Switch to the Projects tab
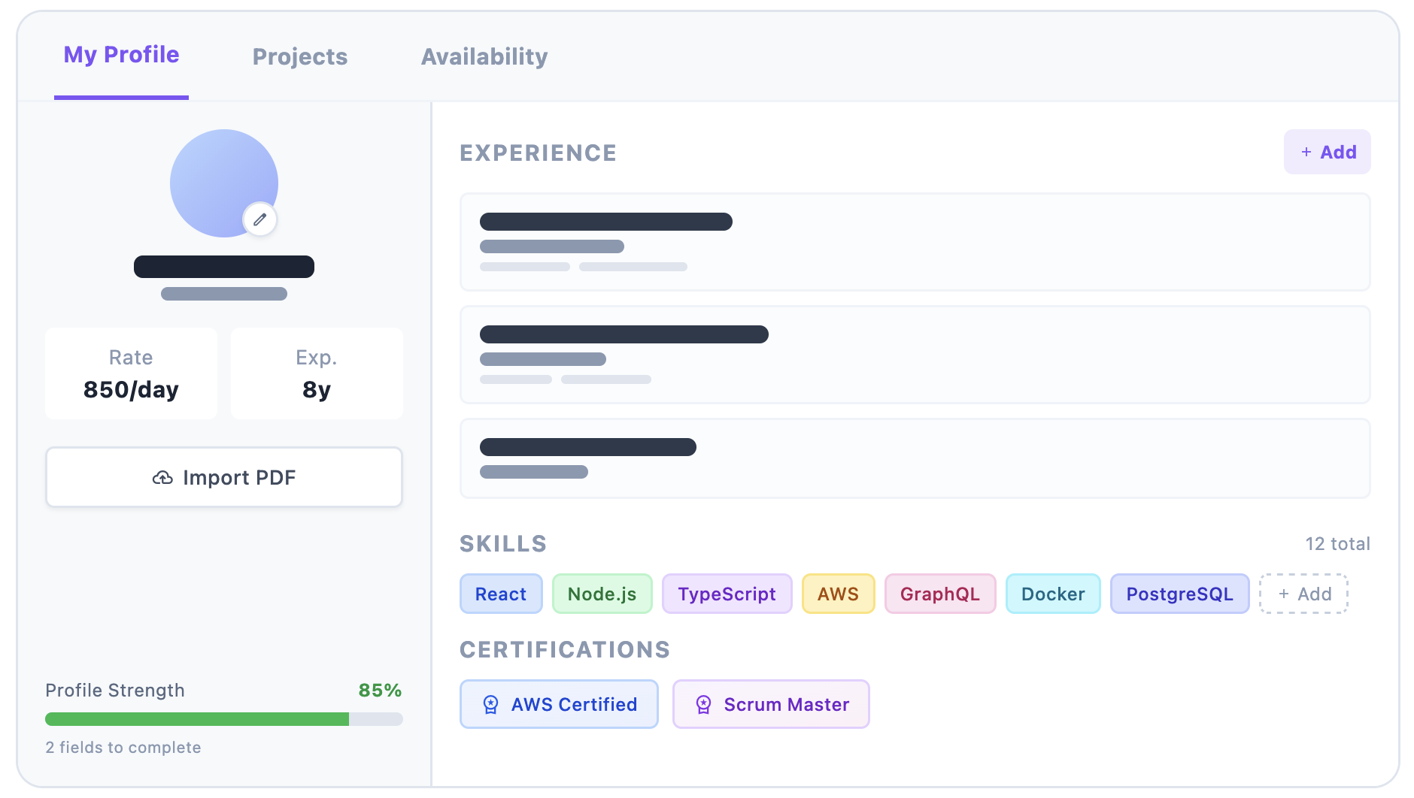Viewport: 1414px width, 798px height. click(x=299, y=56)
